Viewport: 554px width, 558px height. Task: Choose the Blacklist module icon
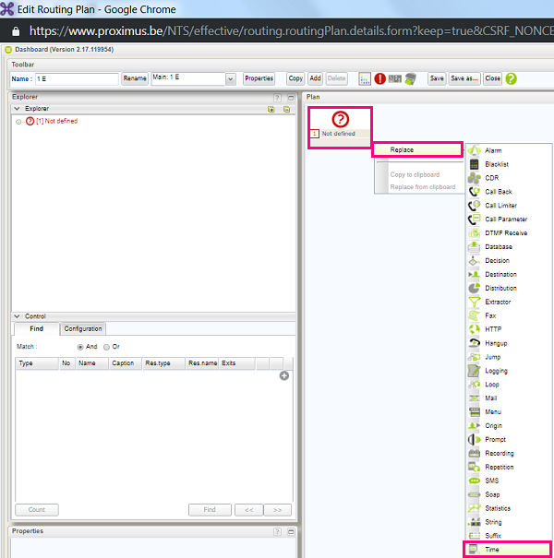click(475, 164)
